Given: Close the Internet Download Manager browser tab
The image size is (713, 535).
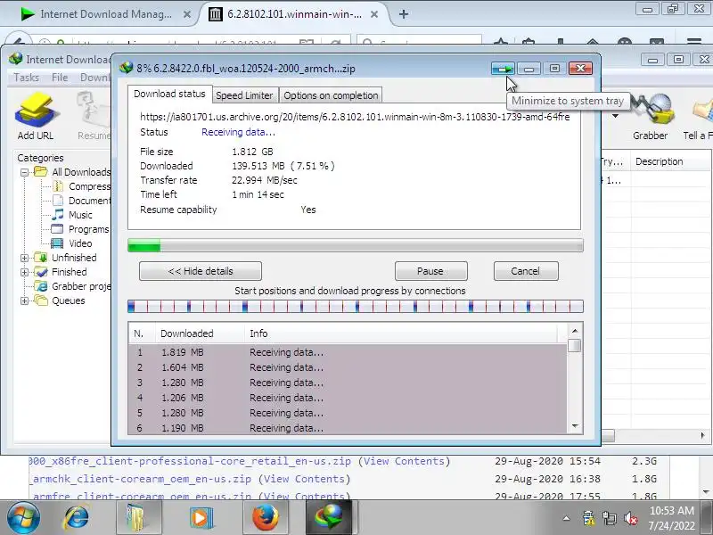Looking at the screenshot, I should tap(187, 14).
